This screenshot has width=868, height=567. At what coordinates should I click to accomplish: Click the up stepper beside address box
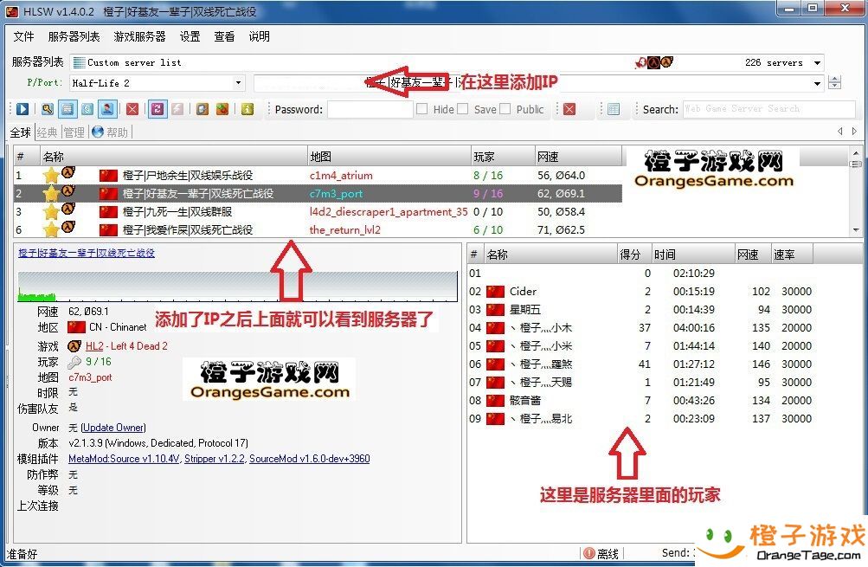835,79
